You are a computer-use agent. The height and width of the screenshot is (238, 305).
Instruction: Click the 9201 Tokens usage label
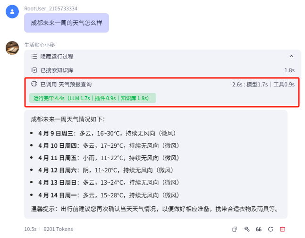pyautogui.click(x=58, y=229)
